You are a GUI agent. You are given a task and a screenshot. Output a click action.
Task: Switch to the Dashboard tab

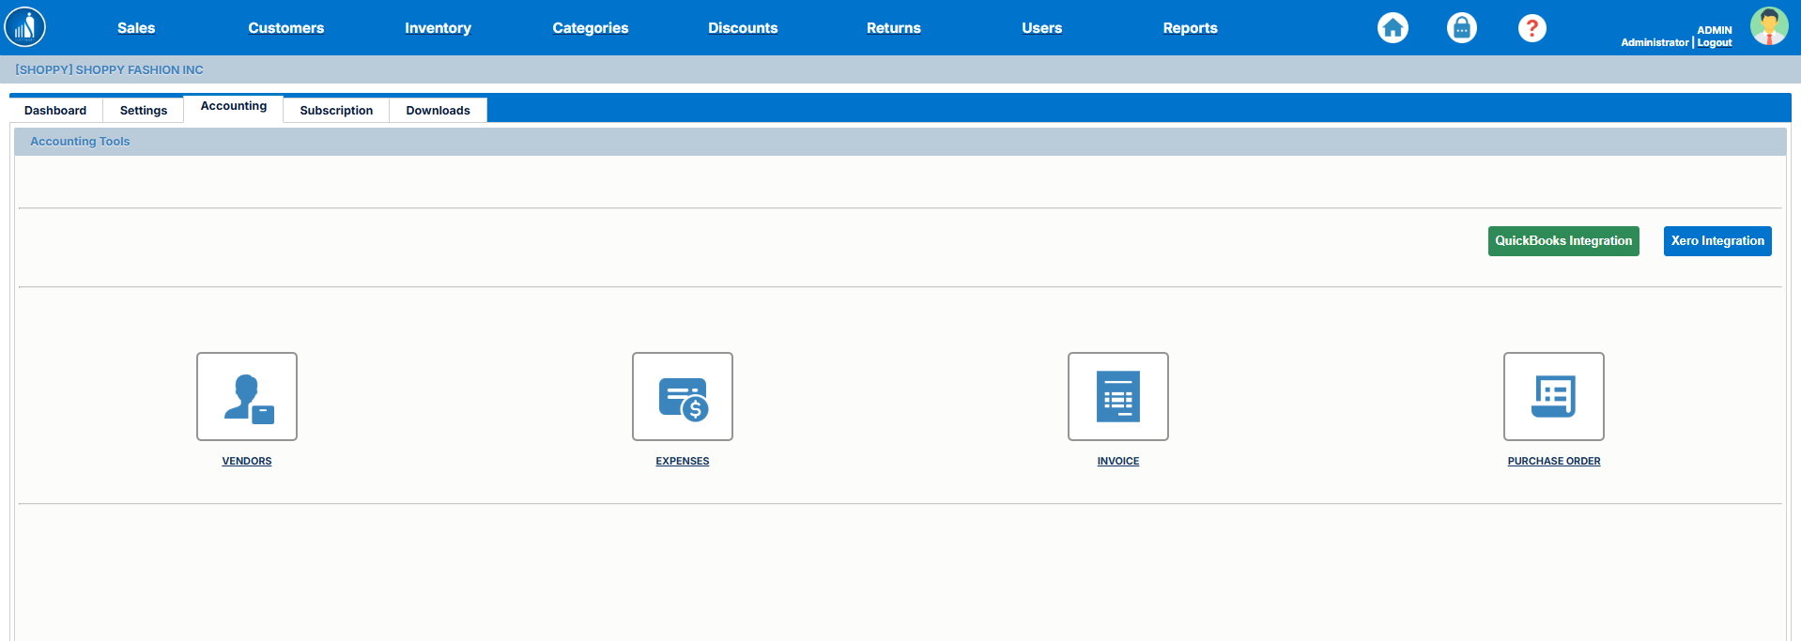coord(55,111)
